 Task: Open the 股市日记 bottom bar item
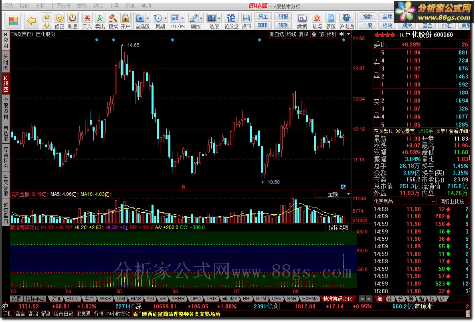pos(63,314)
